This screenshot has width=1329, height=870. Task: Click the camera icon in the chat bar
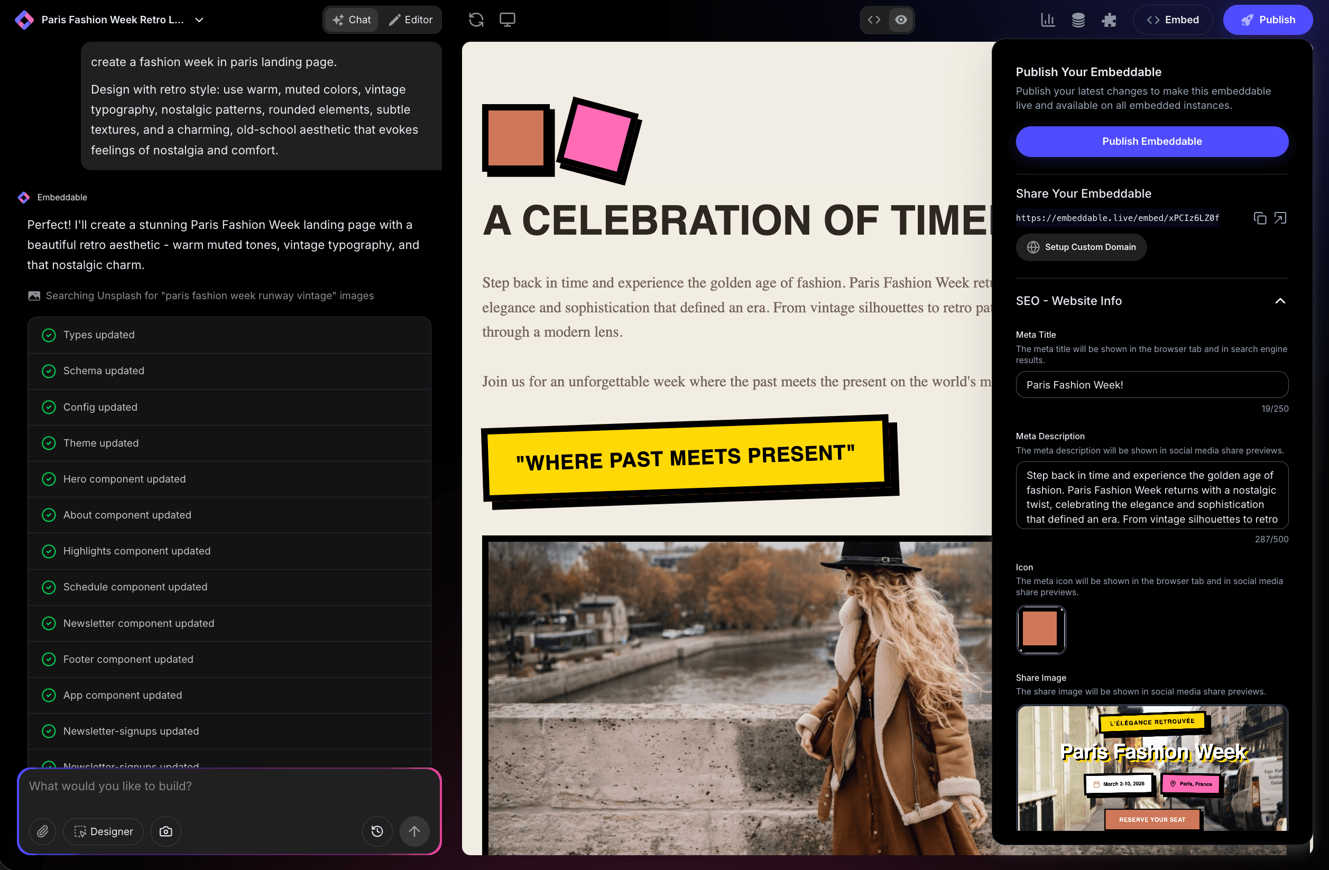point(166,831)
